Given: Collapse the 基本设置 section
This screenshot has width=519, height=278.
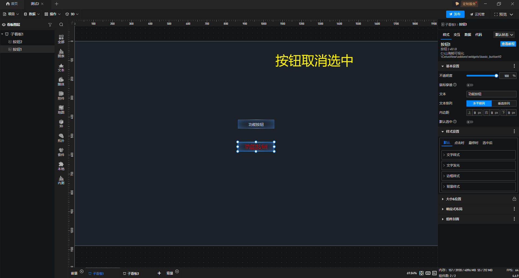Looking at the screenshot, I should pyautogui.click(x=443, y=66).
